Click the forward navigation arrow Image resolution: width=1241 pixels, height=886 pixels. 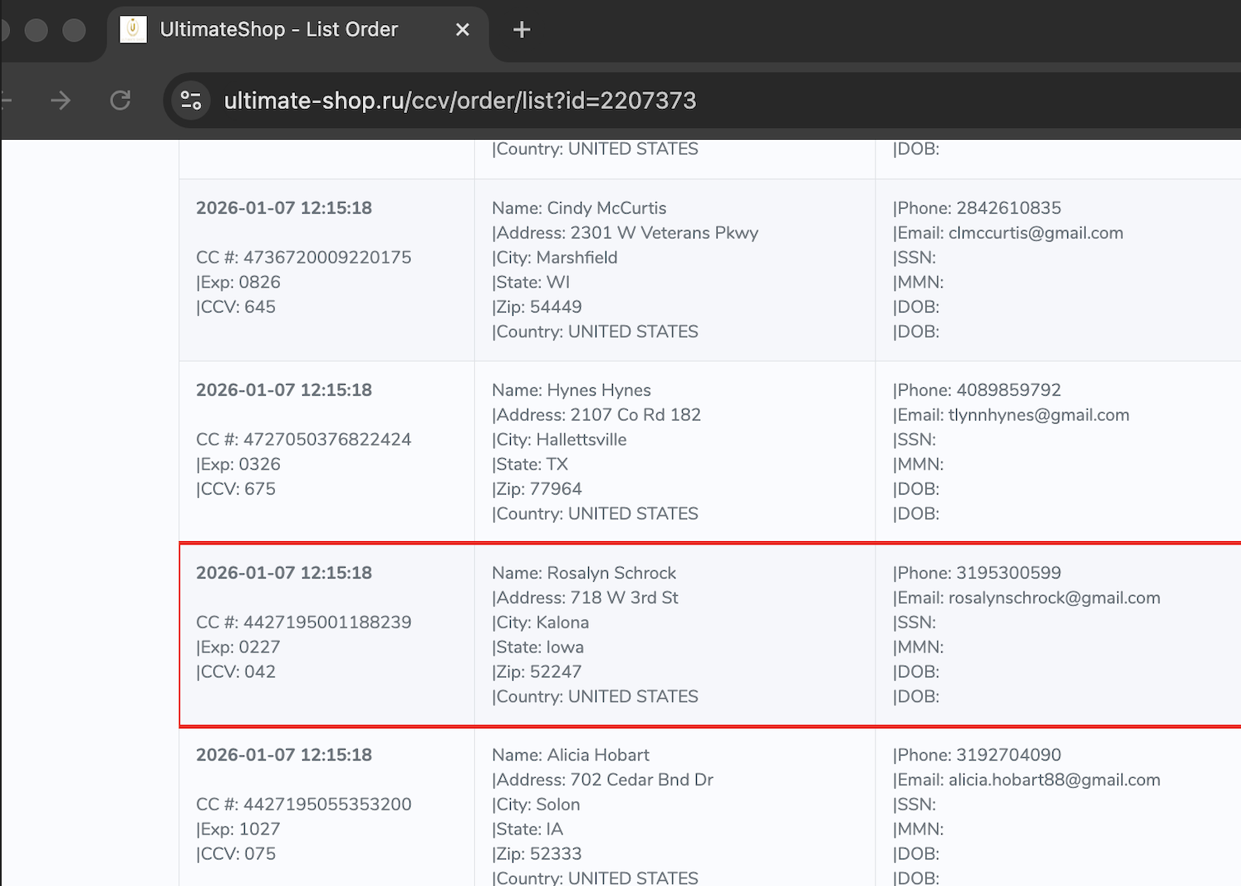click(x=61, y=101)
